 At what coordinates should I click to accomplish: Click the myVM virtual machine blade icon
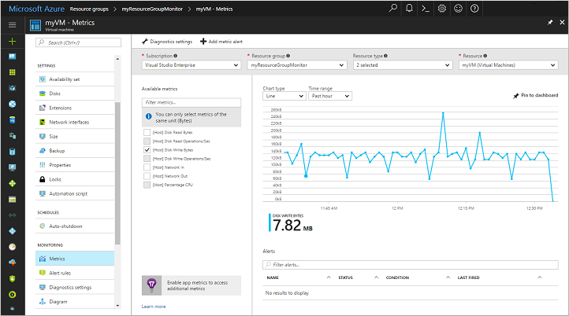tap(35, 25)
